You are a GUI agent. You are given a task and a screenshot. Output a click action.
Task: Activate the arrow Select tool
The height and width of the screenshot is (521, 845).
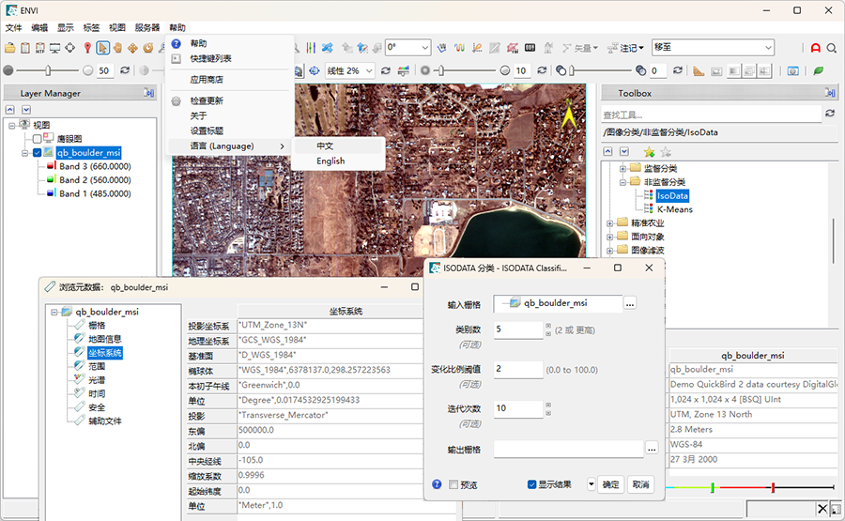pyautogui.click(x=102, y=48)
